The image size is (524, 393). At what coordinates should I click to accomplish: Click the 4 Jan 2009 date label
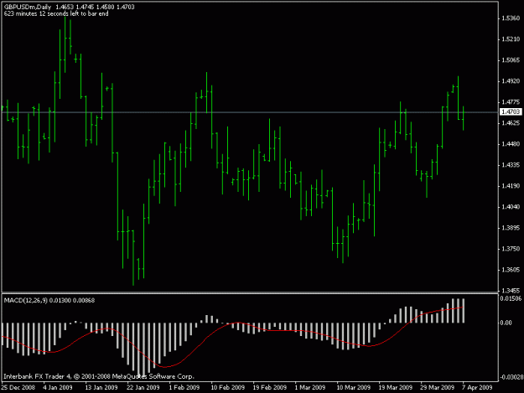pyautogui.click(x=58, y=387)
